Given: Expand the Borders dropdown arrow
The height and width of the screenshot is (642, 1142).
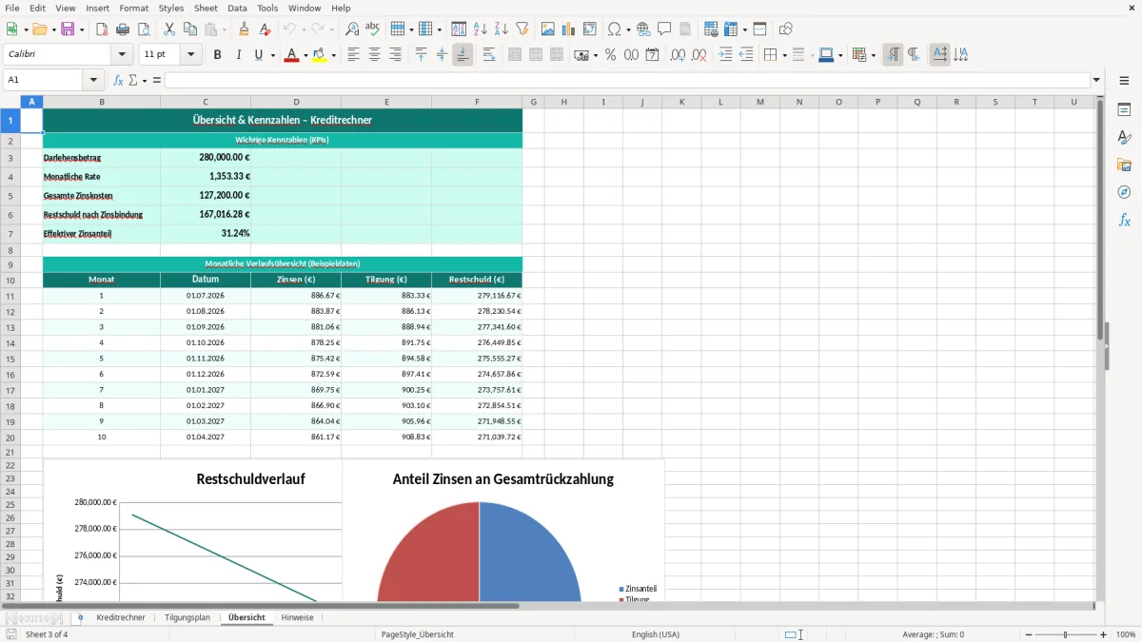Looking at the screenshot, I should [x=783, y=55].
